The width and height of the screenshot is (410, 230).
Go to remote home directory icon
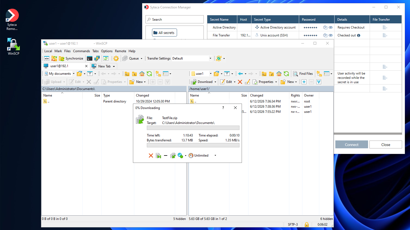pyautogui.click(x=279, y=74)
